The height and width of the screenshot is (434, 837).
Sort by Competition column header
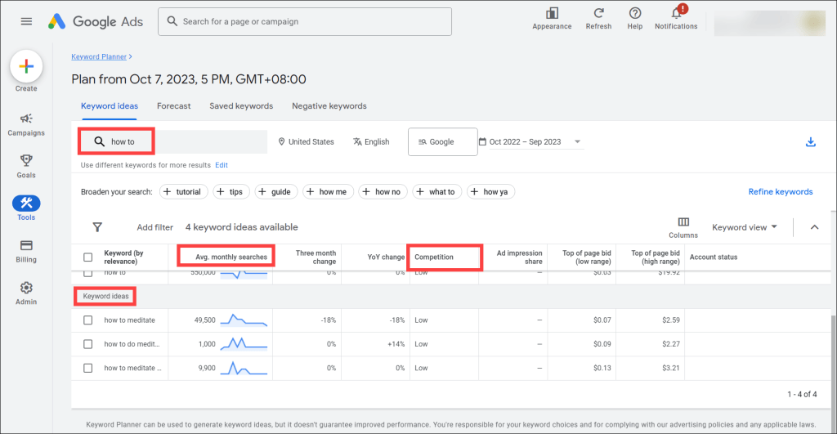point(434,257)
